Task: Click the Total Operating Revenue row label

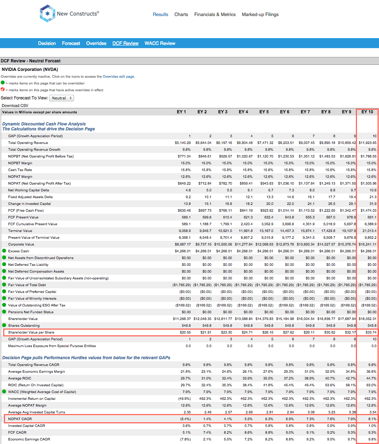Action: (28, 143)
